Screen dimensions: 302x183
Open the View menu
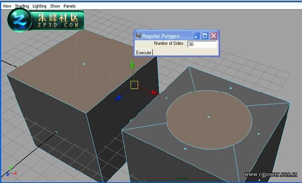pyautogui.click(x=7, y=6)
